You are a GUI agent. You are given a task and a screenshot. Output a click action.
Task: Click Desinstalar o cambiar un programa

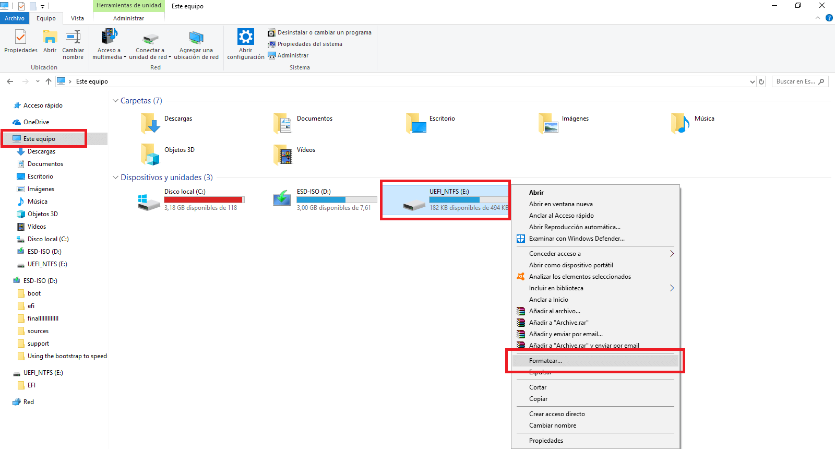coord(319,32)
